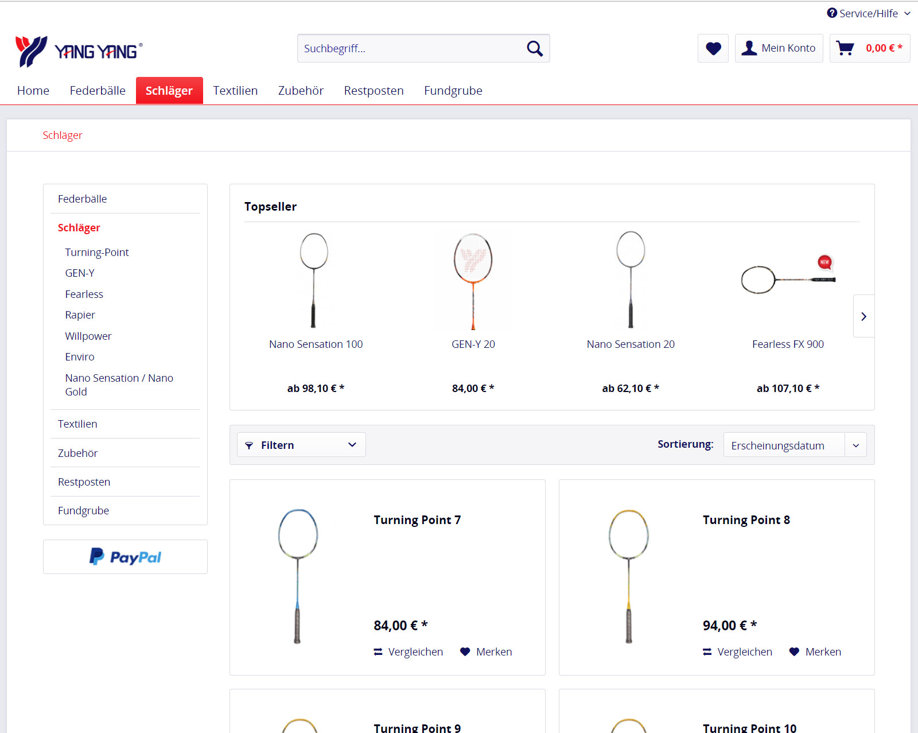Click the Mein Konto user icon
This screenshot has width=918, height=733.
tap(749, 48)
